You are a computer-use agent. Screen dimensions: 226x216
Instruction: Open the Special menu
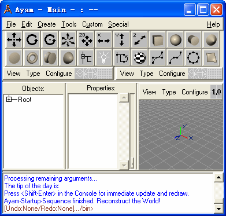pyautogui.click(x=118, y=24)
